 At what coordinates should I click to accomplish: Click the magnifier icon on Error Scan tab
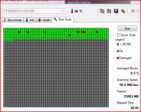pos(55,19)
